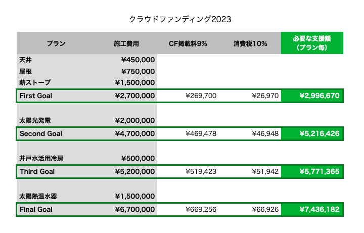Select the プラン column header
The width and height of the screenshot is (364, 233).
56,43
